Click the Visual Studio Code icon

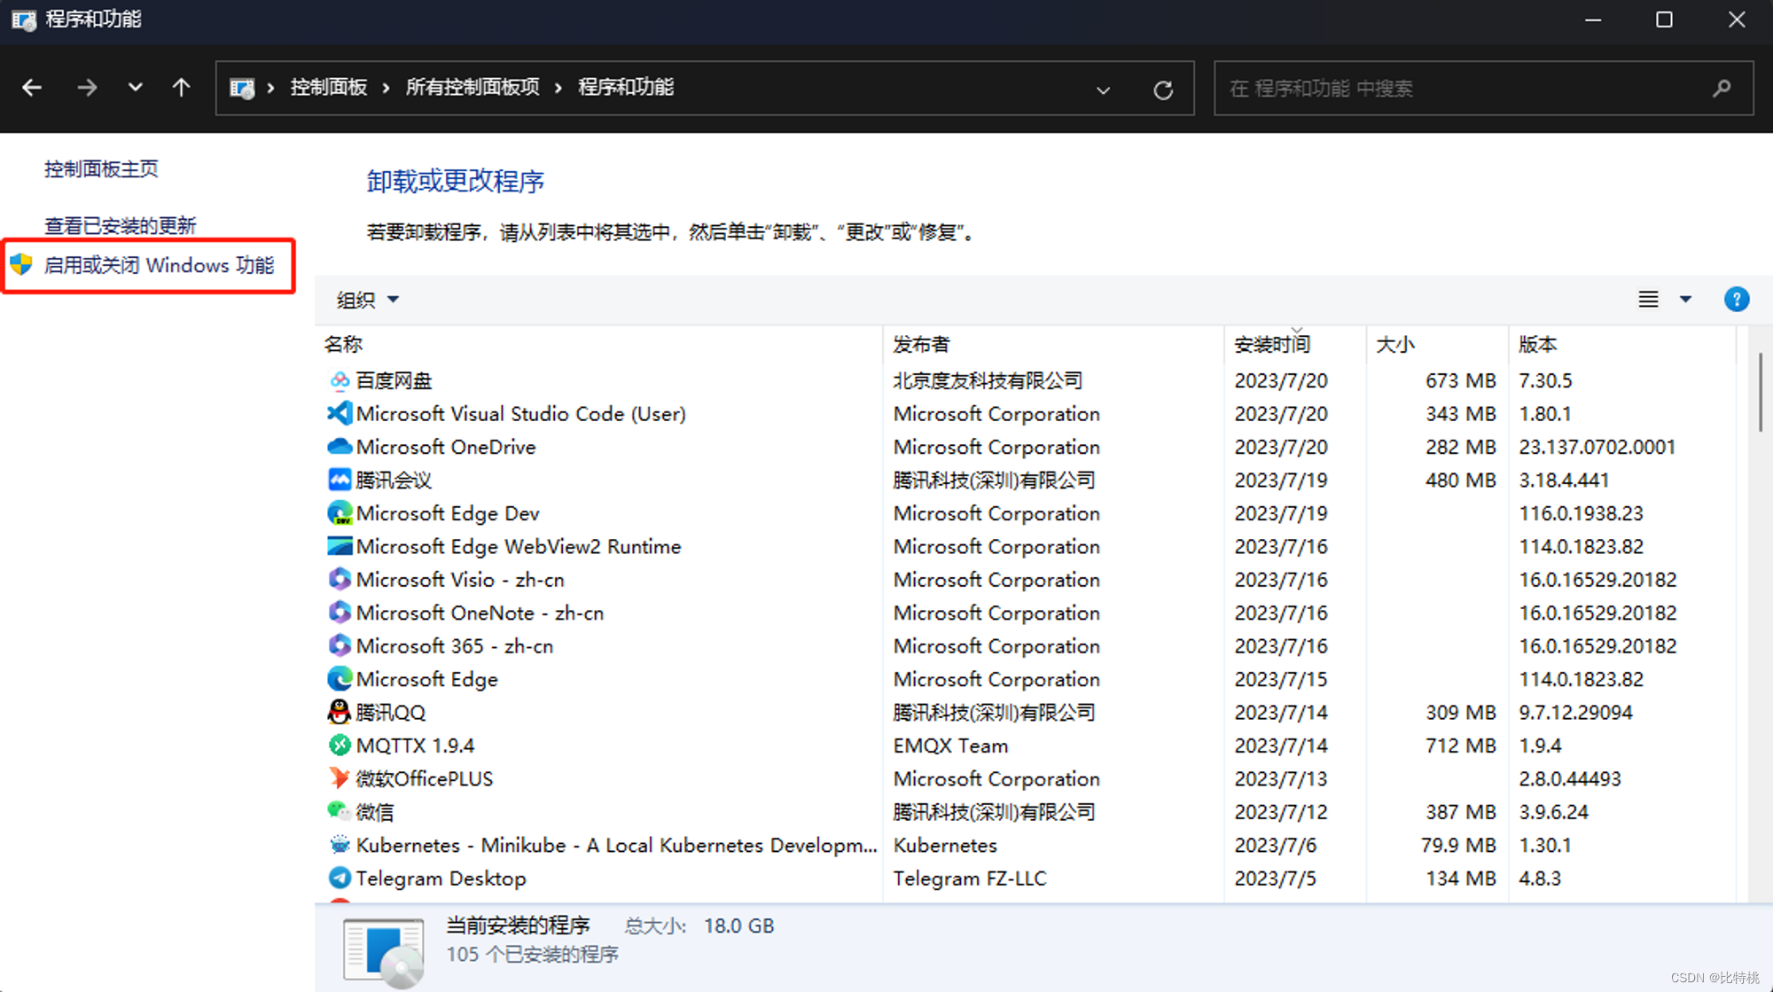click(x=340, y=413)
